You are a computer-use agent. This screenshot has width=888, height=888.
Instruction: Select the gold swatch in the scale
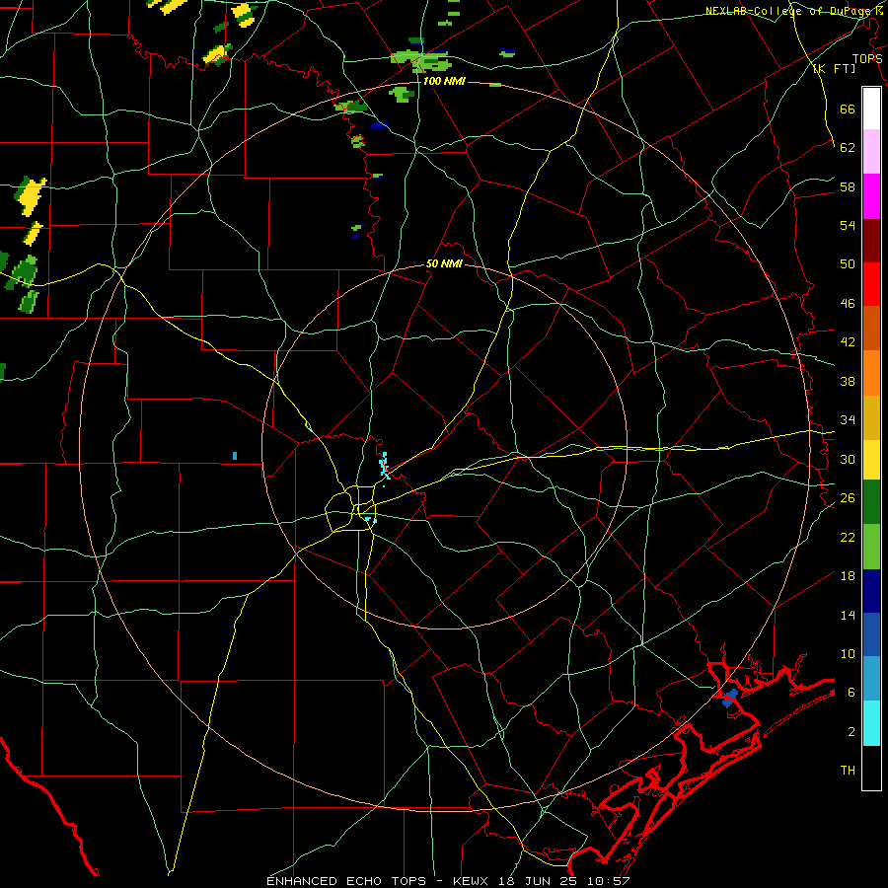coord(871,417)
